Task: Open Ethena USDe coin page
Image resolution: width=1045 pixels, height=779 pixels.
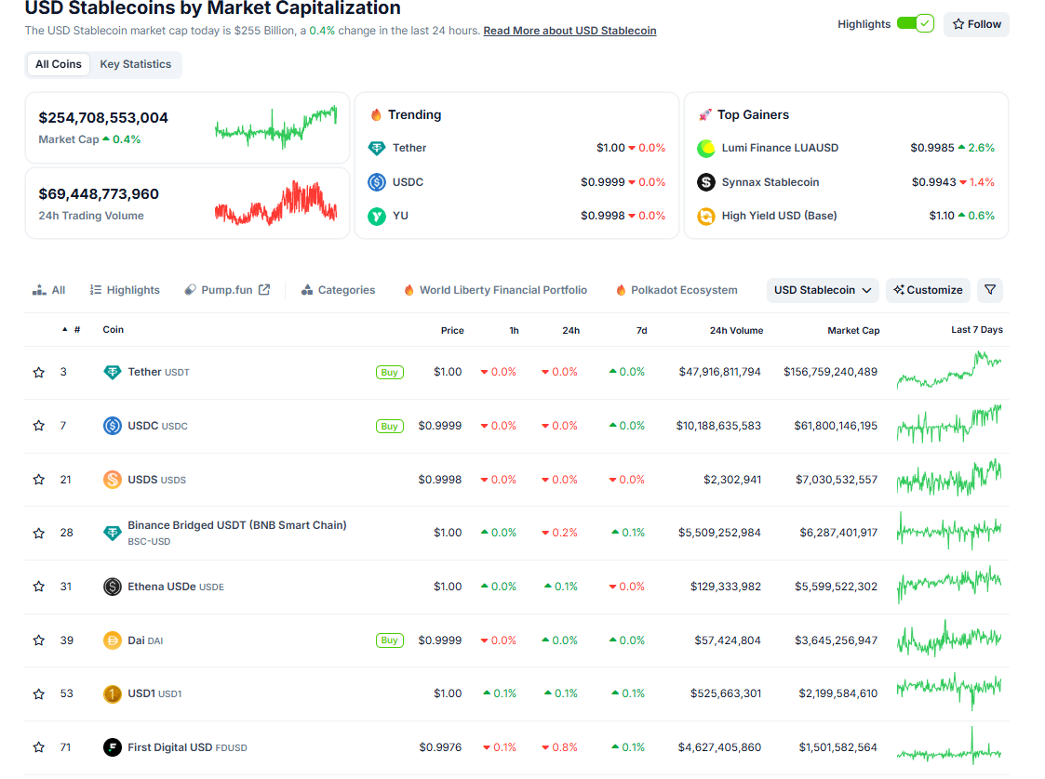Action: [x=176, y=587]
